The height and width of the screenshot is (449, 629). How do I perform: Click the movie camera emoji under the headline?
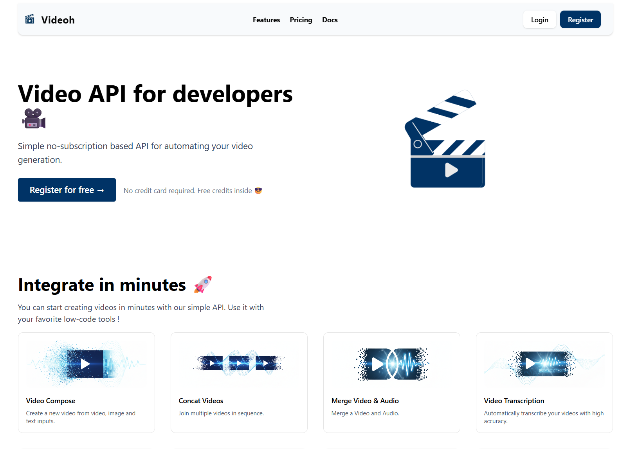33,118
